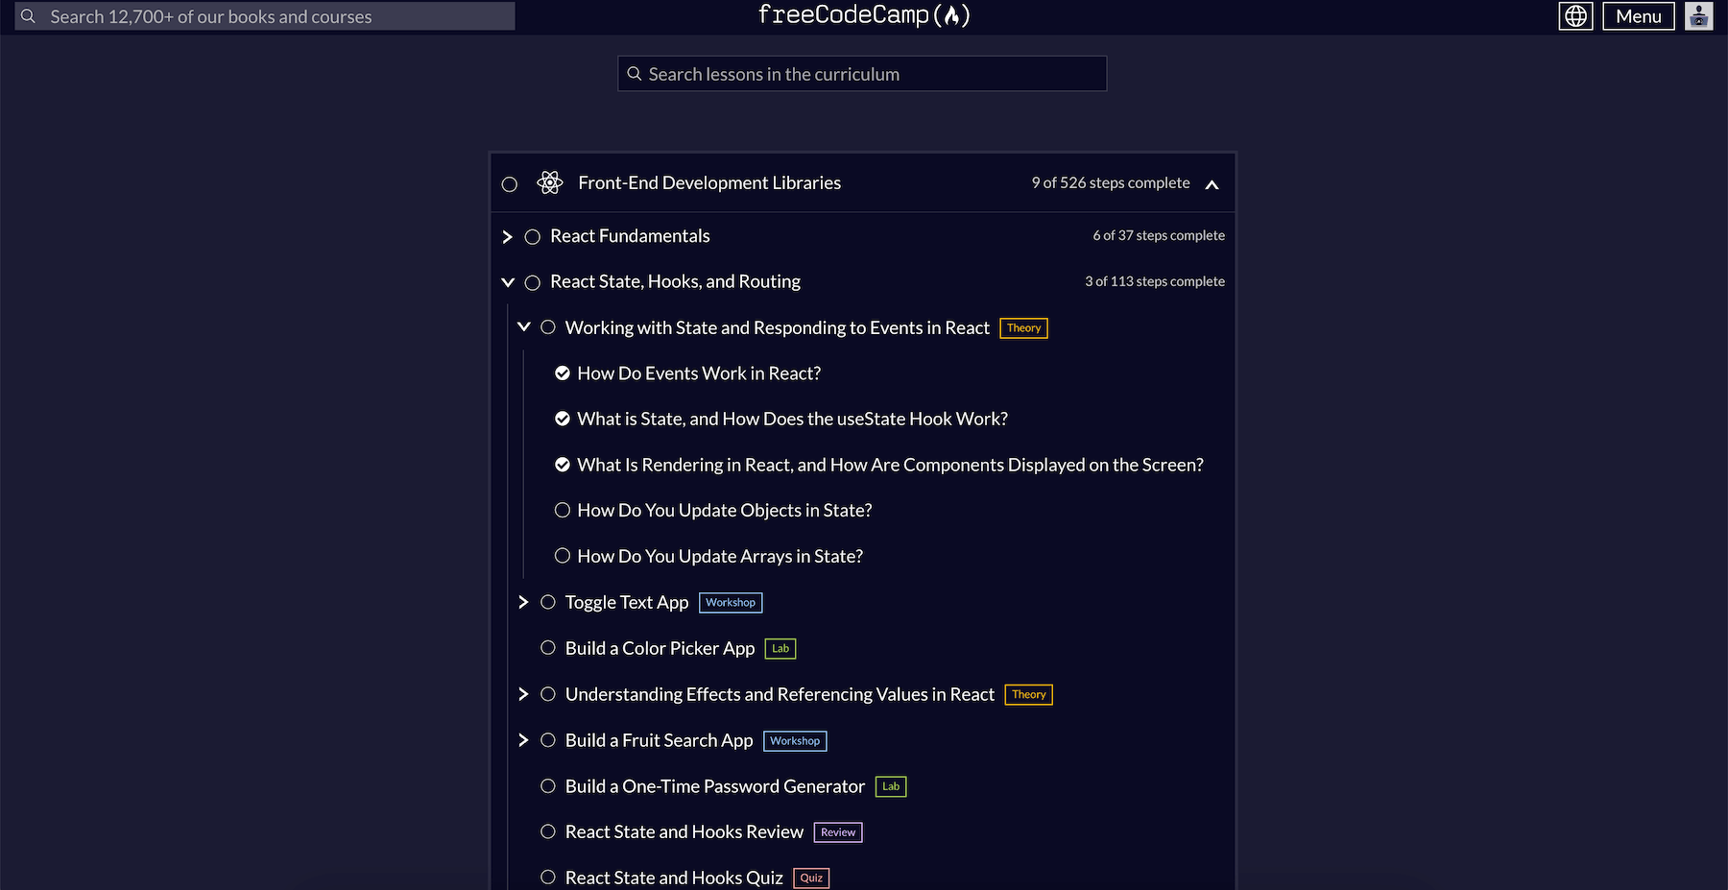1728x890 pixels.
Task: Open the language globe selector
Action: pyautogui.click(x=1575, y=16)
